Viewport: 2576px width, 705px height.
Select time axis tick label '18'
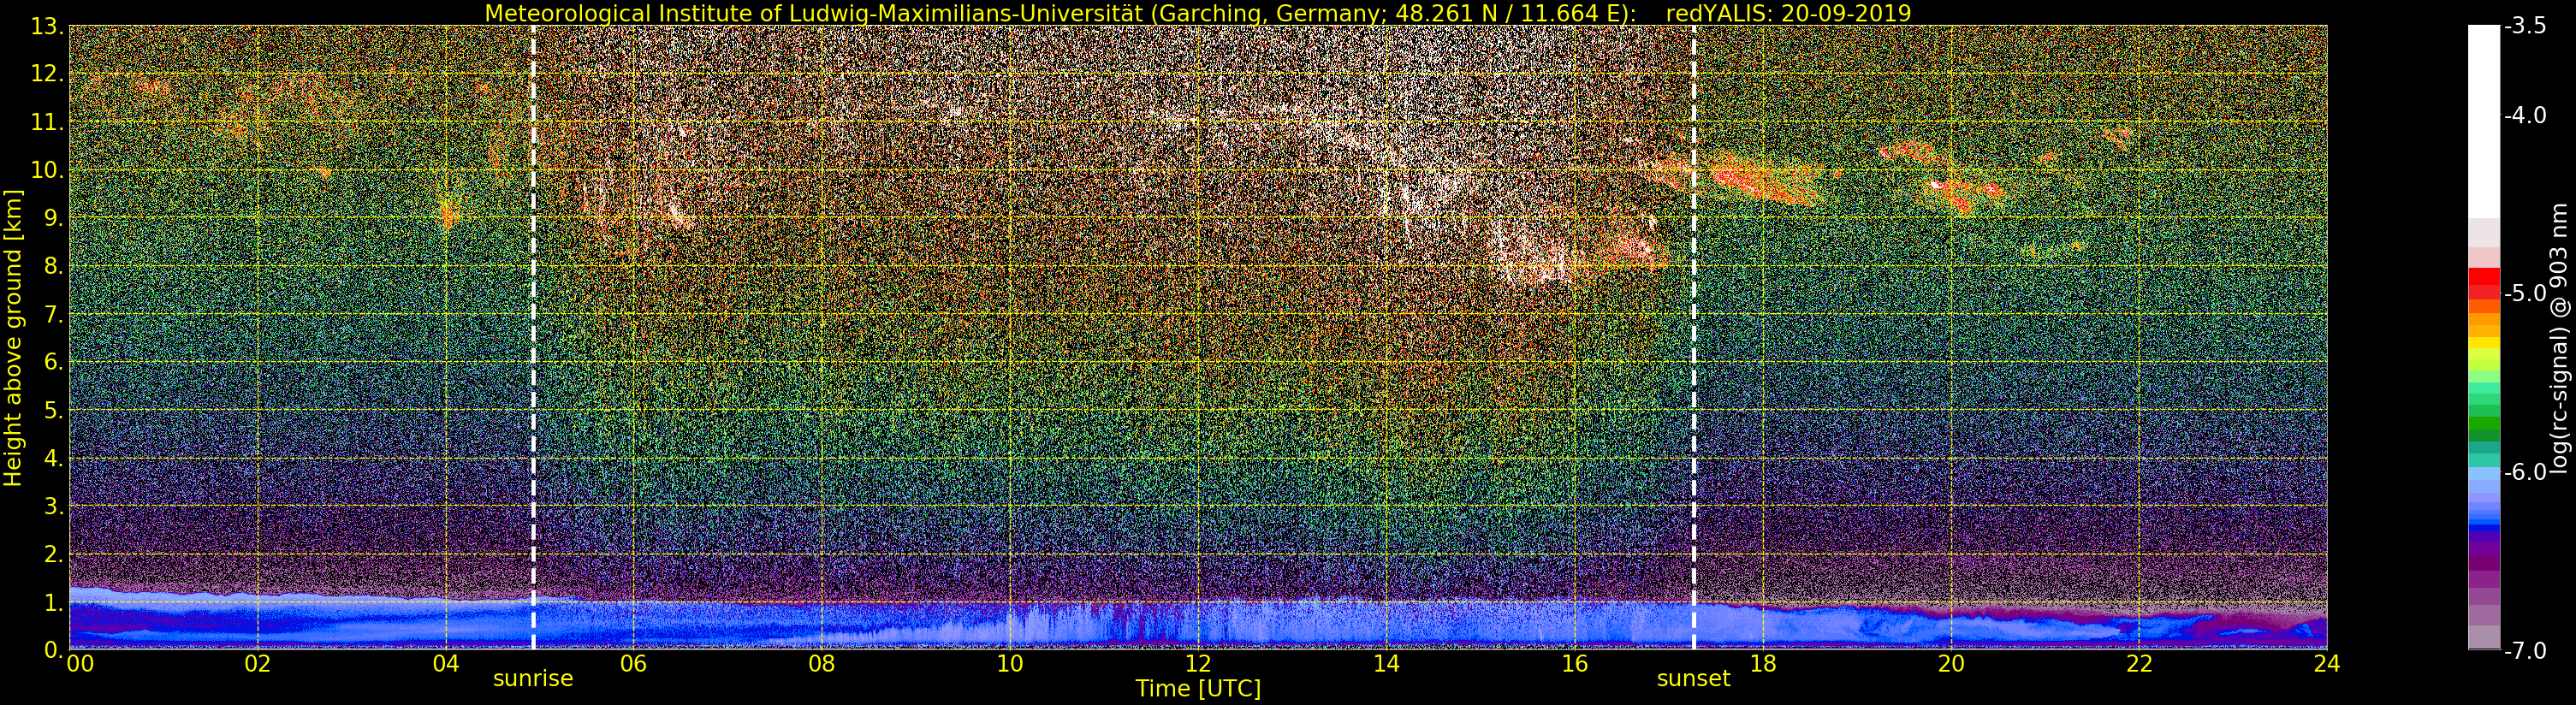tap(1762, 664)
